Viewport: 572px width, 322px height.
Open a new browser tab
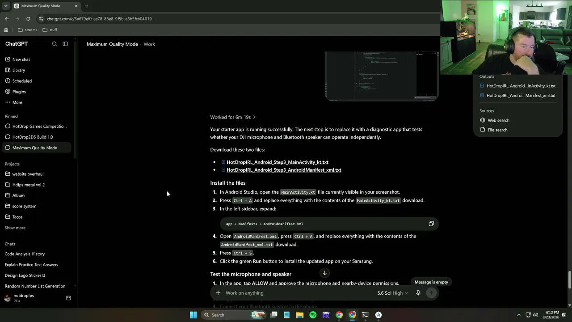(x=87, y=6)
